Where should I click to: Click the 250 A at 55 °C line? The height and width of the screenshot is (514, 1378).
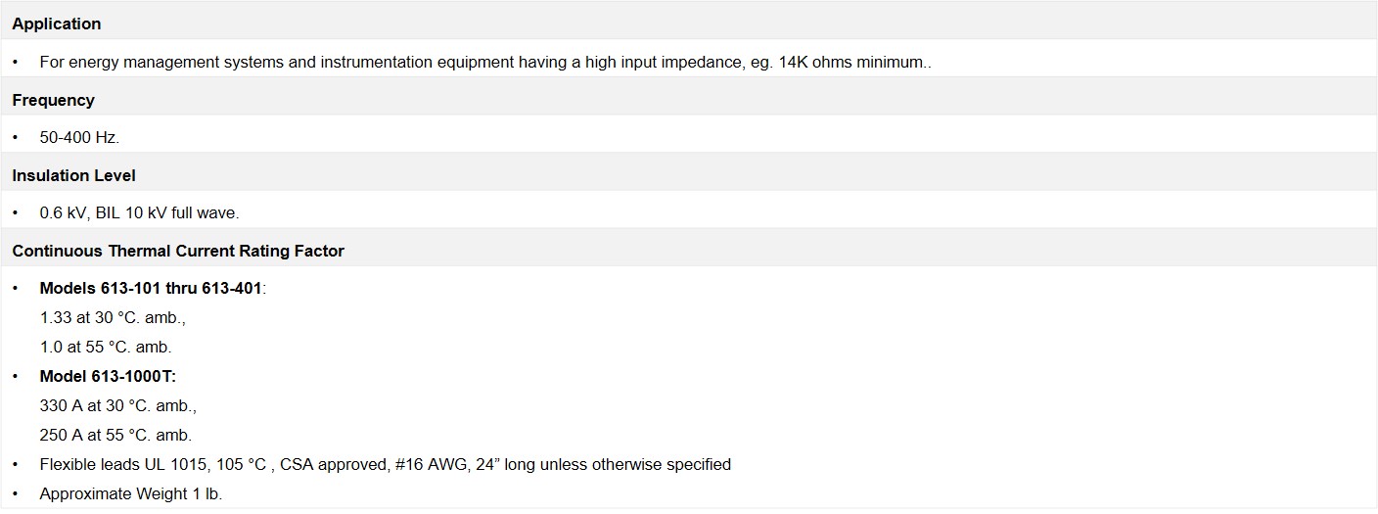click(x=115, y=435)
